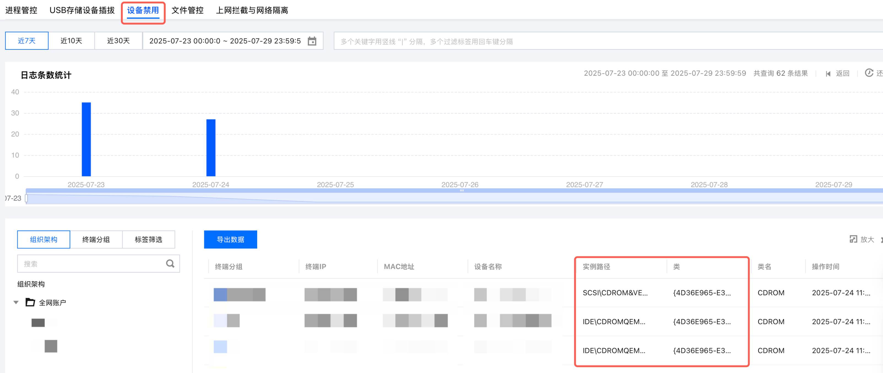
Task: Switch to the 终端分组 tab
Action: [x=96, y=239]
